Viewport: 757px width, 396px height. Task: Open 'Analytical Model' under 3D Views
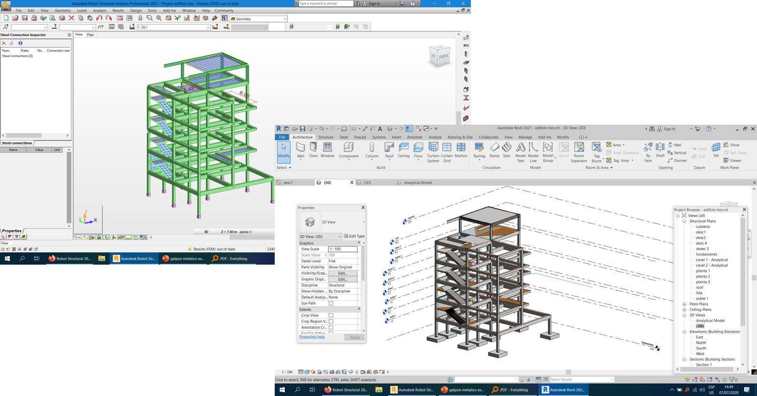(710, 321)
